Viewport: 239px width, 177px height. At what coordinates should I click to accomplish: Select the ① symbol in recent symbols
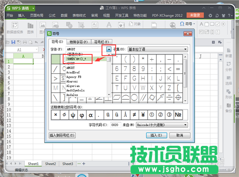point(152,115)
